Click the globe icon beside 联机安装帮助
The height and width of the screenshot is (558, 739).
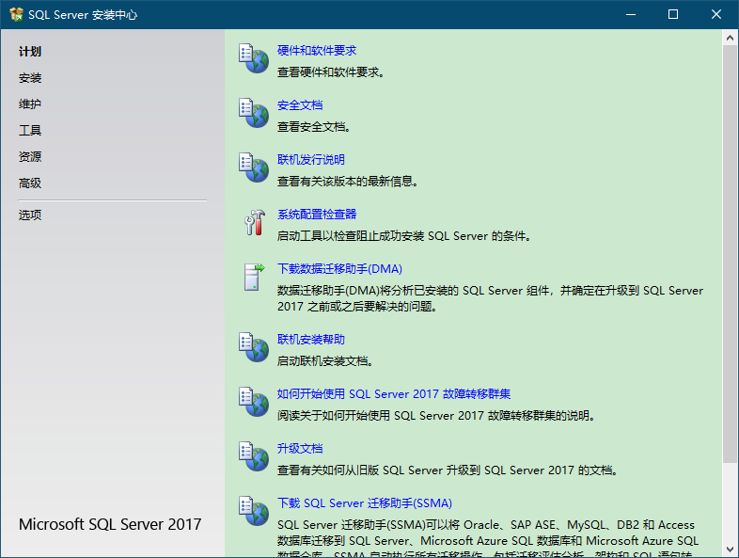(x=254, y=347)
